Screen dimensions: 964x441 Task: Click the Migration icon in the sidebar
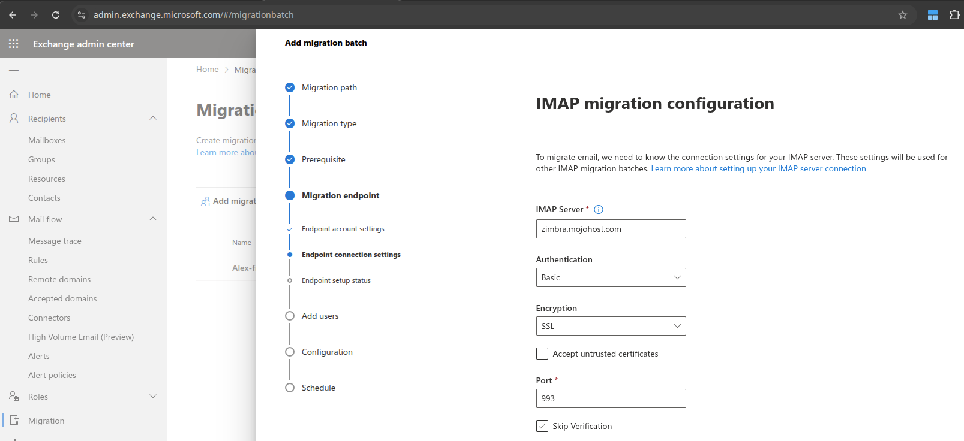click(14, 421)
